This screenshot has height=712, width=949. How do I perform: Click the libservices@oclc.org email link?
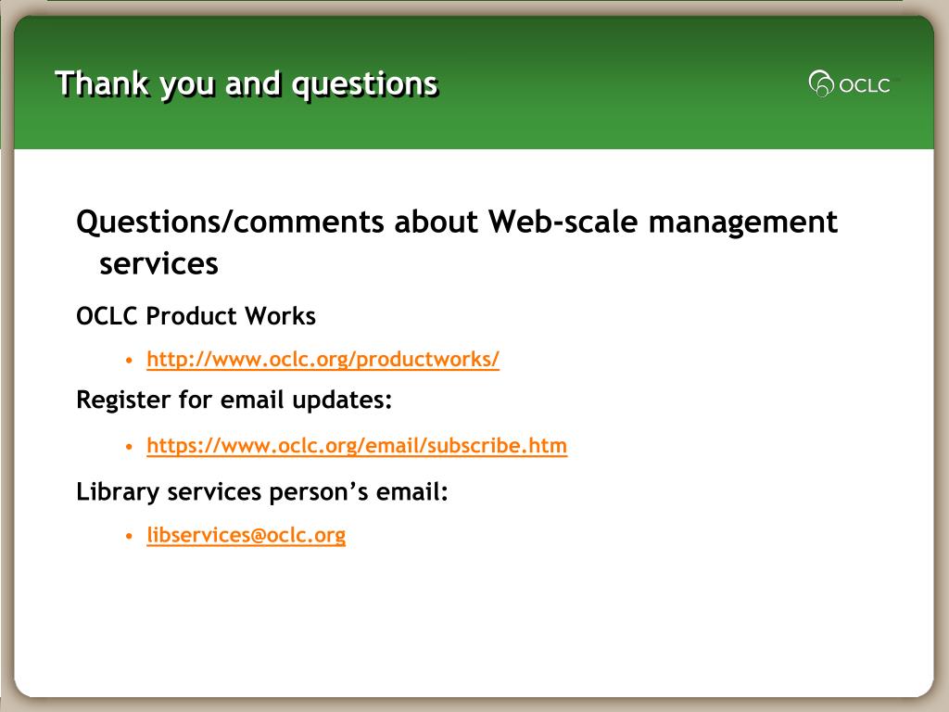point(246,535)
